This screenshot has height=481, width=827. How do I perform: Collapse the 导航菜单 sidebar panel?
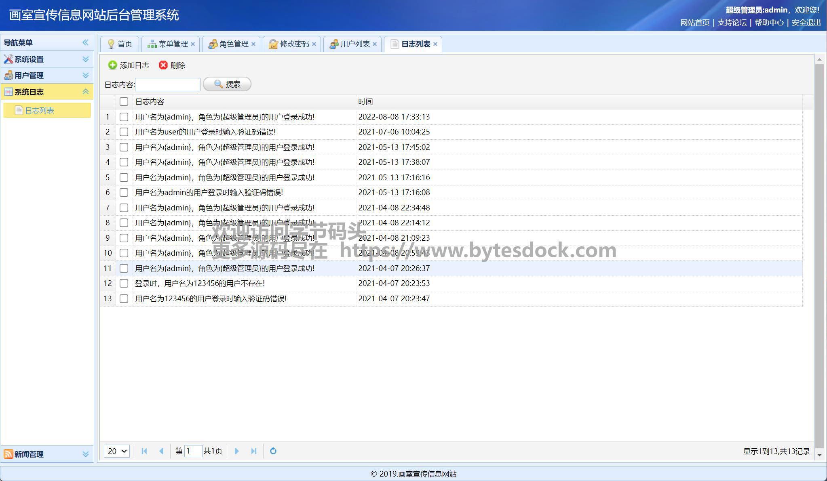pyautogui.click(x=85, y=42)
